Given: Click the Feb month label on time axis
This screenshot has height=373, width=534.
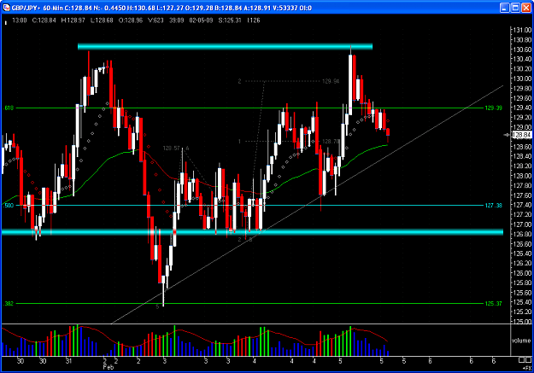Looking at the screenshot, I should (x=109, y=367).
